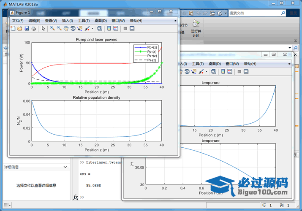
Task: Open 插入(I) menu in Figure 1
Action: [68, 21]
